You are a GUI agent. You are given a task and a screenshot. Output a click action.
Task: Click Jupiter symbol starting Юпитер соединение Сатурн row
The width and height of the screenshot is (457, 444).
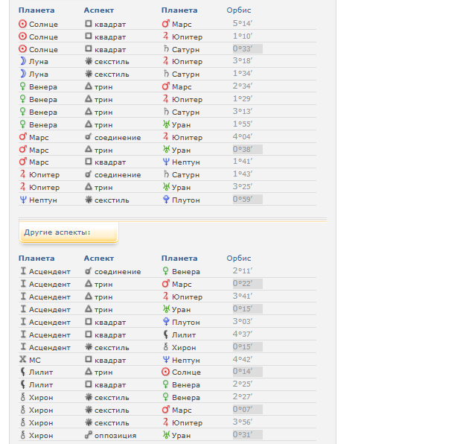23,174
